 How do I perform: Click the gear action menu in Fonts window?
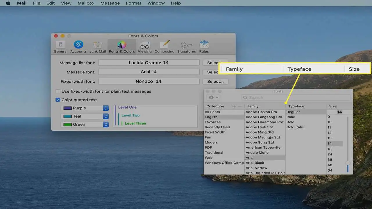(214, 98)
